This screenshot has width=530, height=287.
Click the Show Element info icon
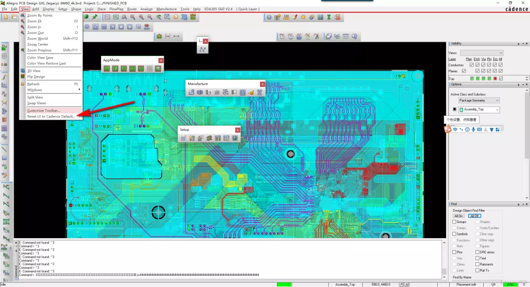coord(269,17)
